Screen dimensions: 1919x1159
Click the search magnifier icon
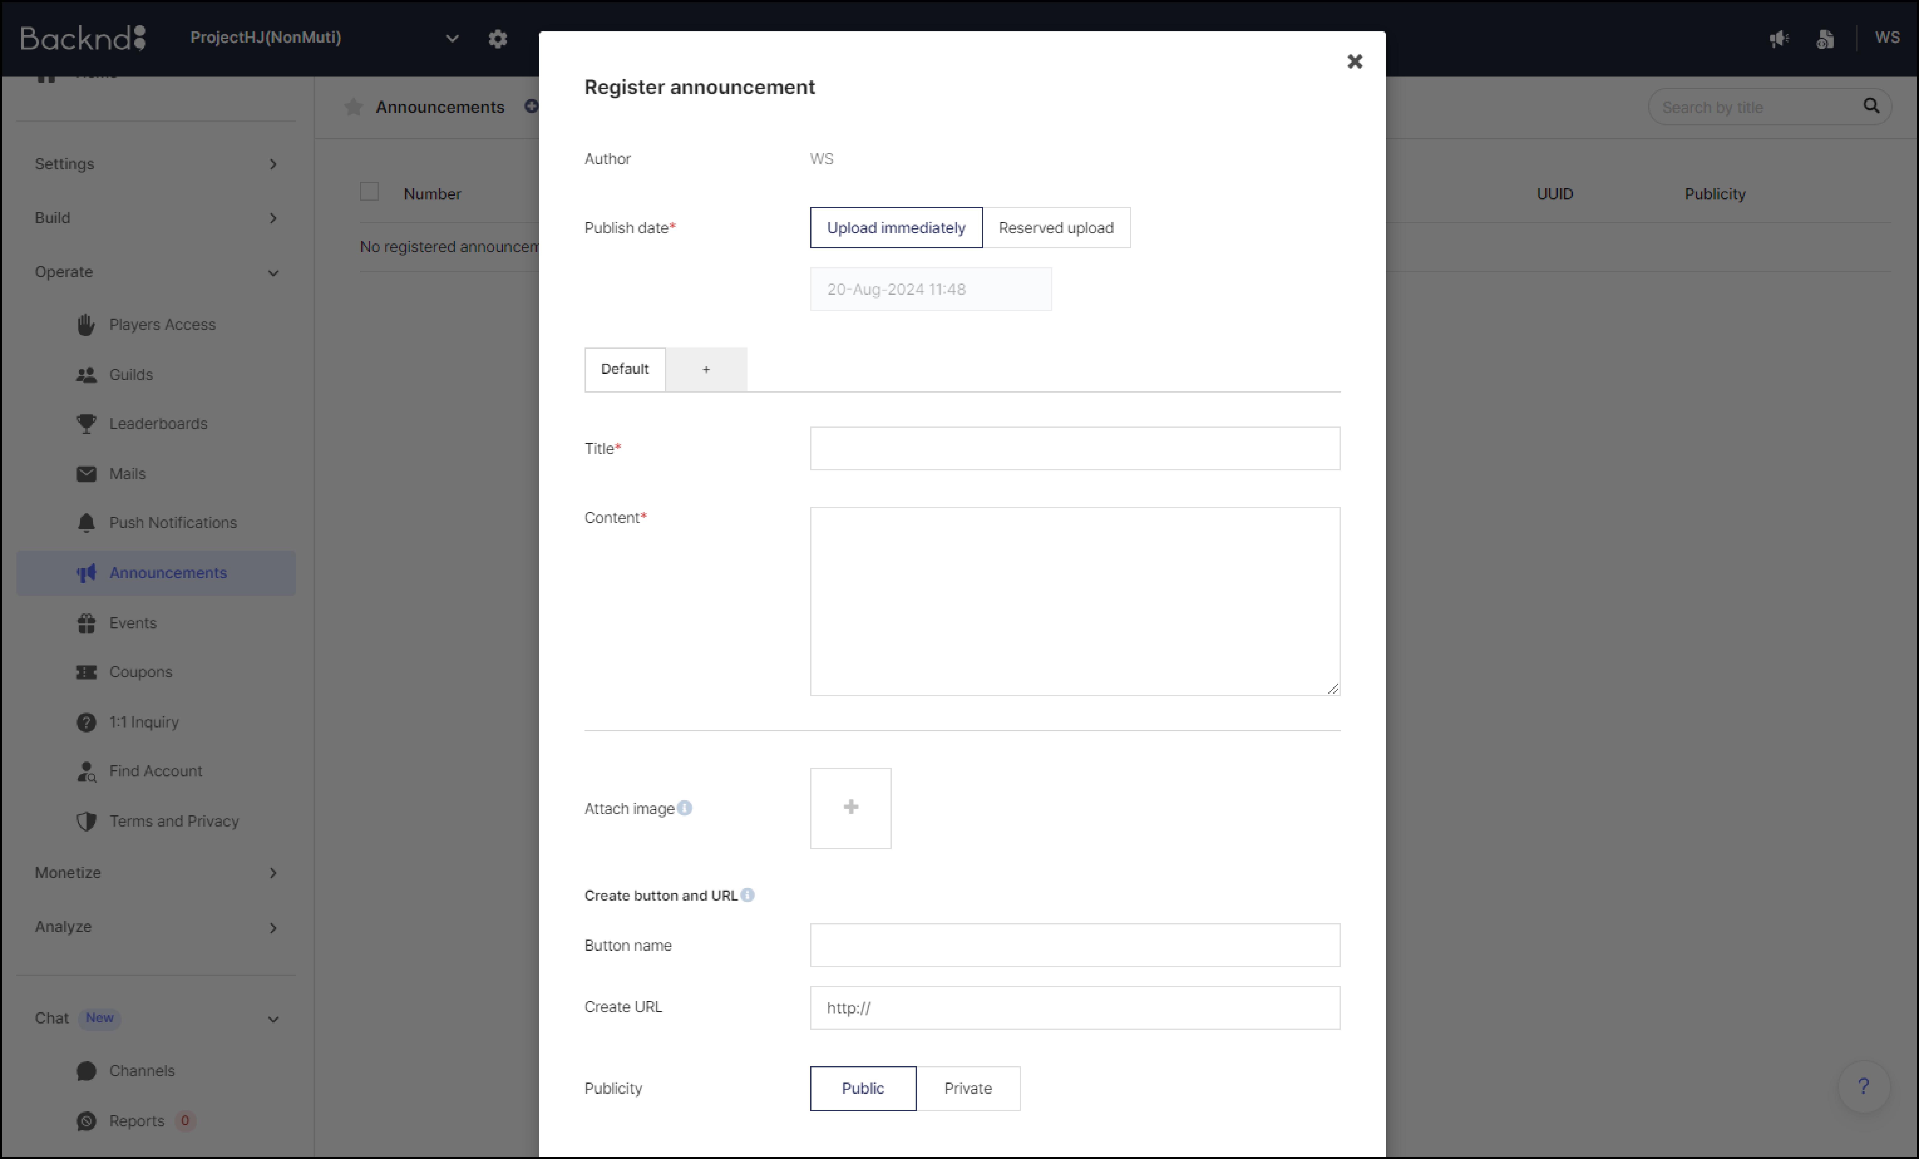coord(1871,106)
